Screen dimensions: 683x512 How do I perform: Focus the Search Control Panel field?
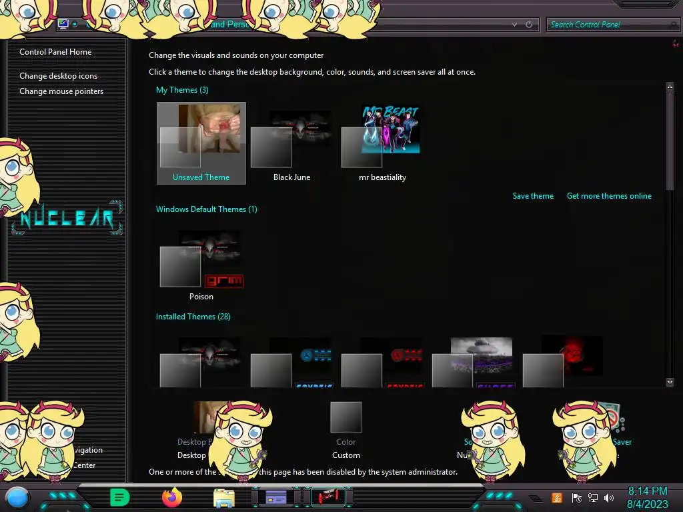click(612, 25)
